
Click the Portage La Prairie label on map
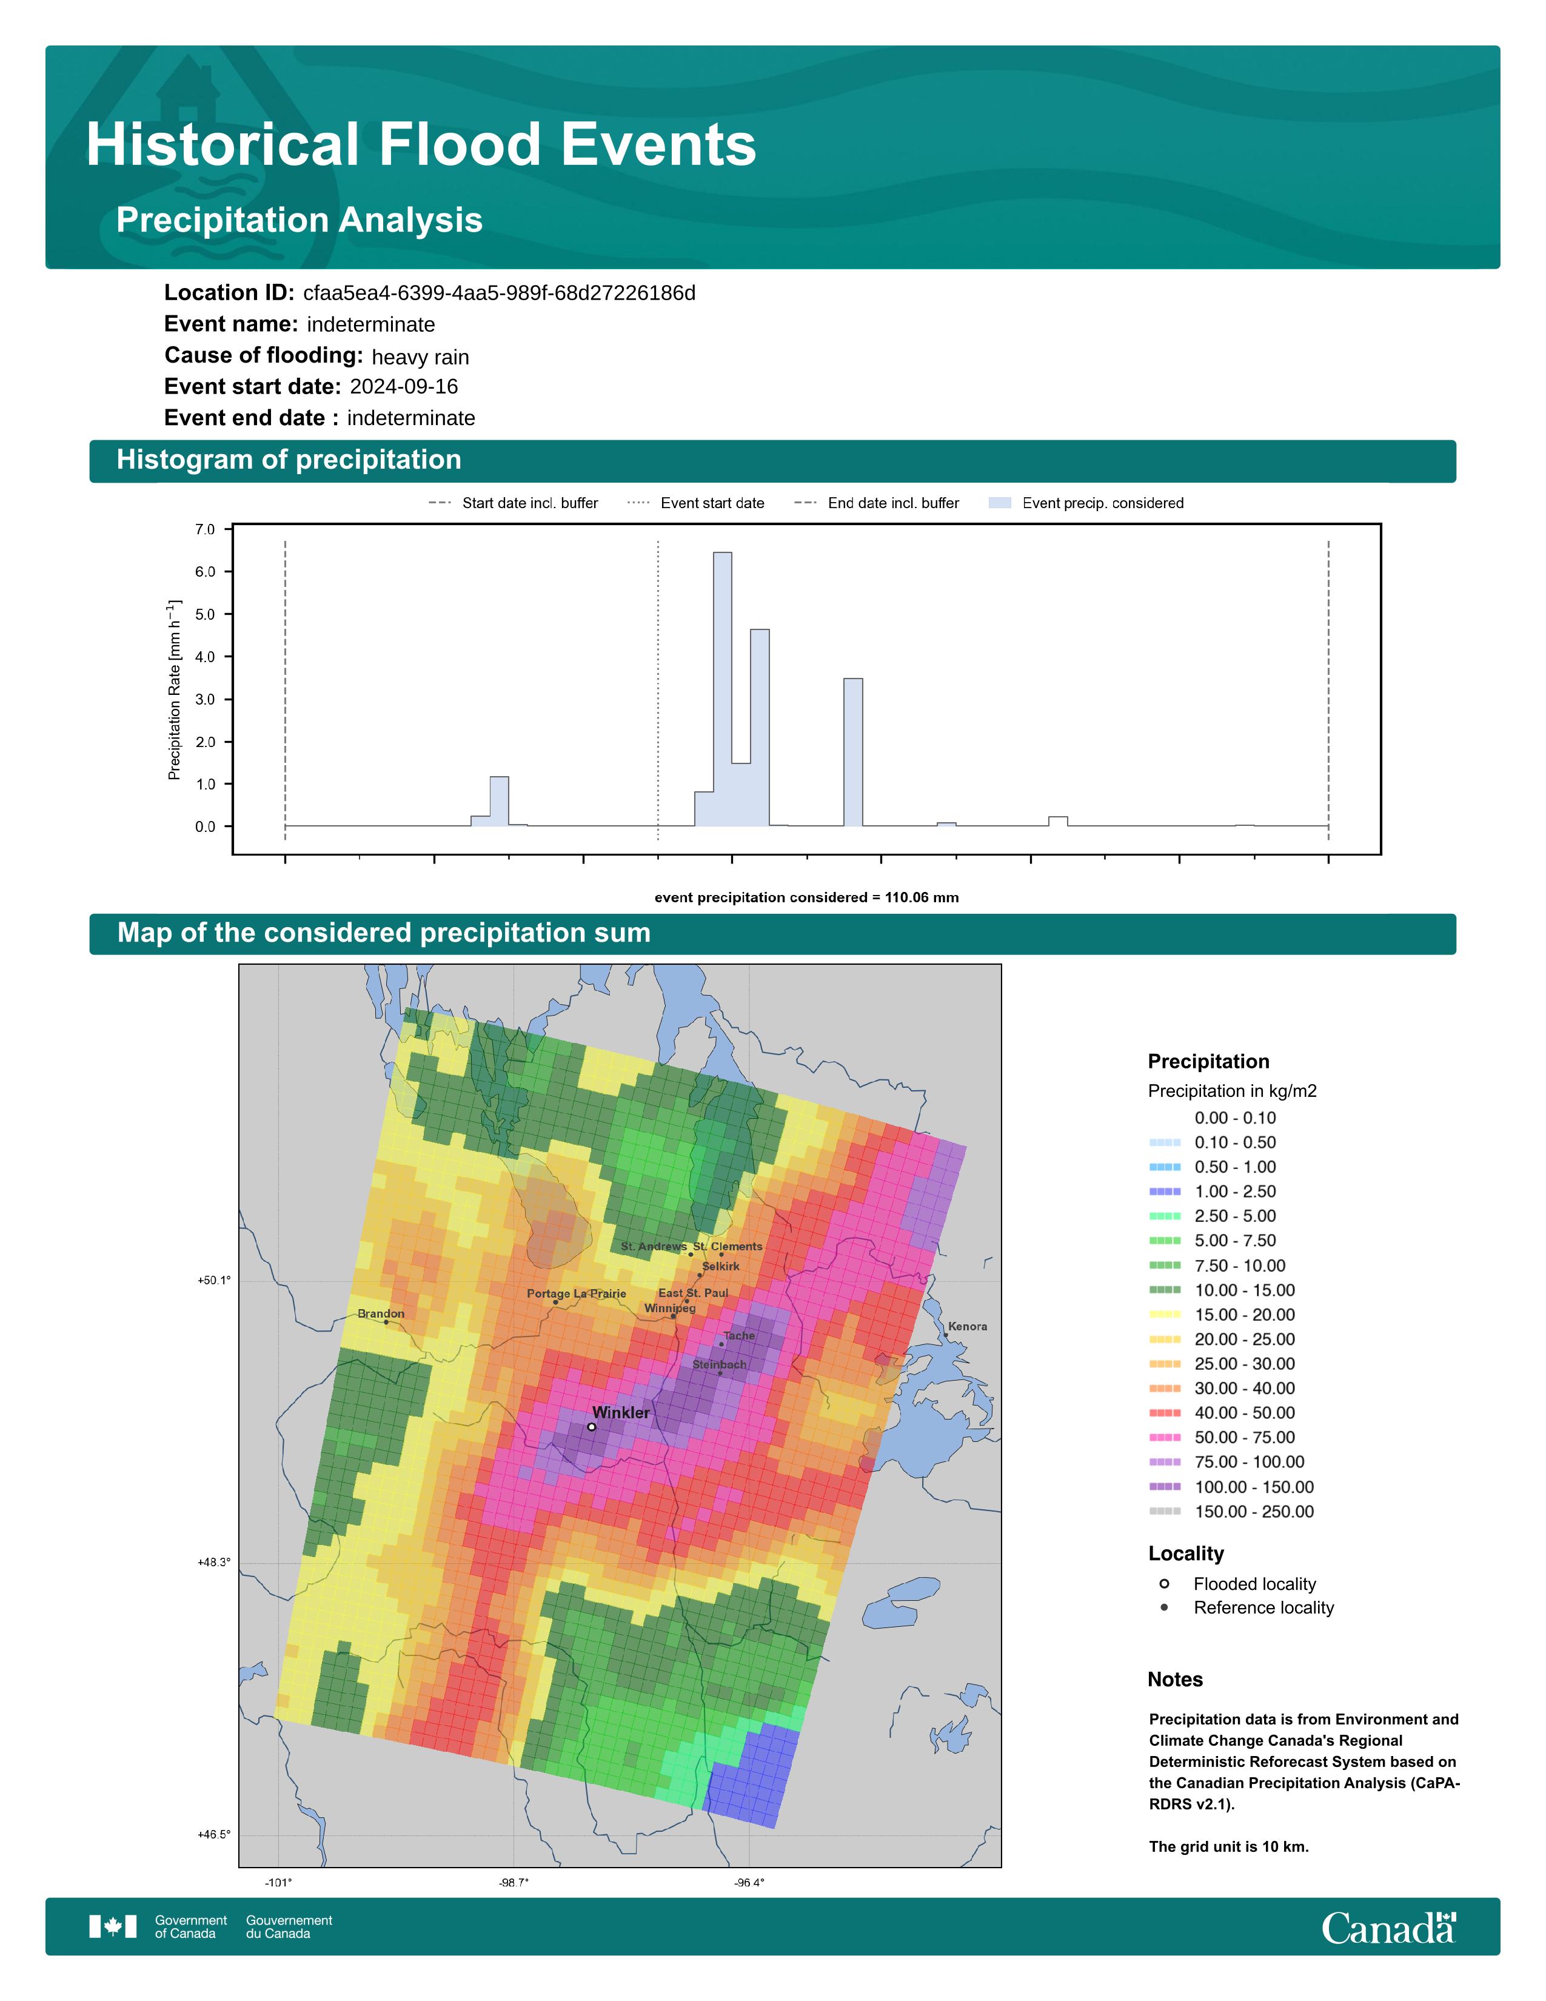[577, 1294]
